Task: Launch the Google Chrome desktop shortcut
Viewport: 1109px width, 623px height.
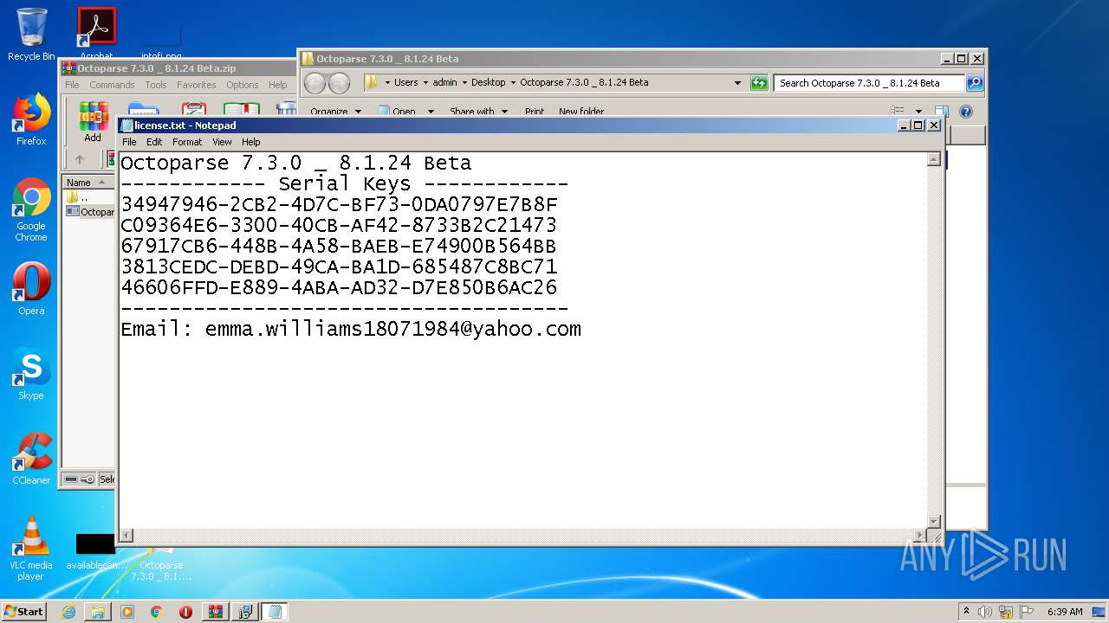Action: (31, 209)
